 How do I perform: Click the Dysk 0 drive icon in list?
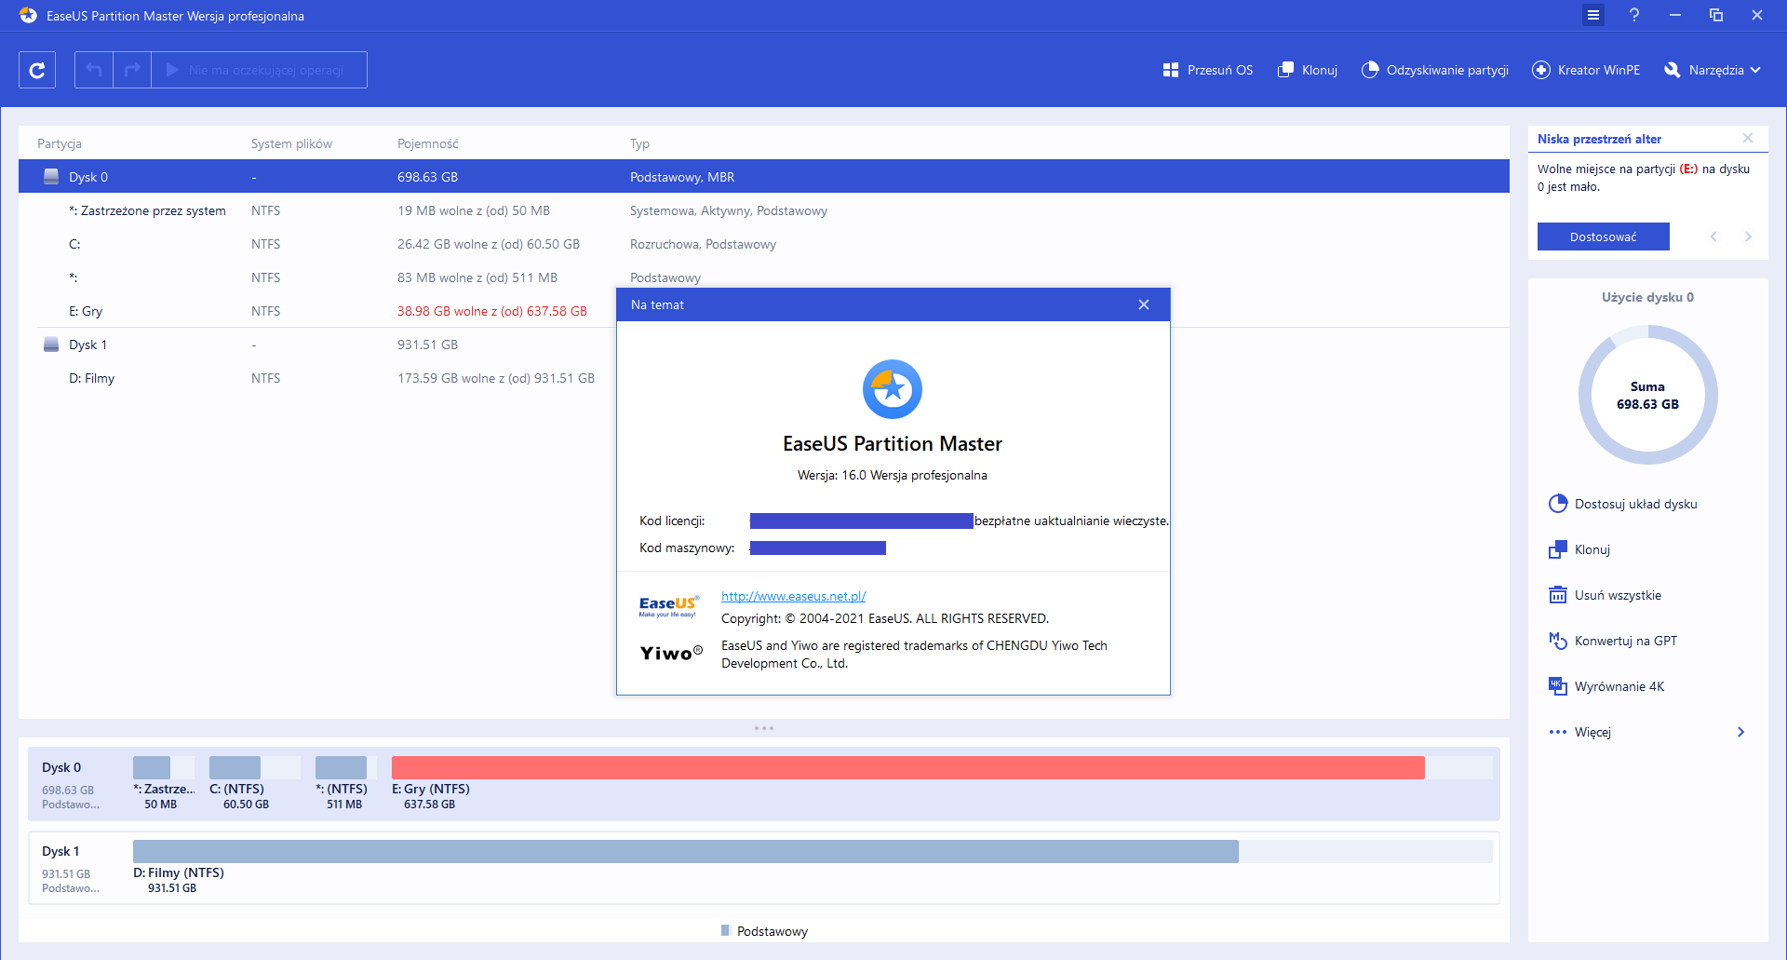(x=51, y=177)
